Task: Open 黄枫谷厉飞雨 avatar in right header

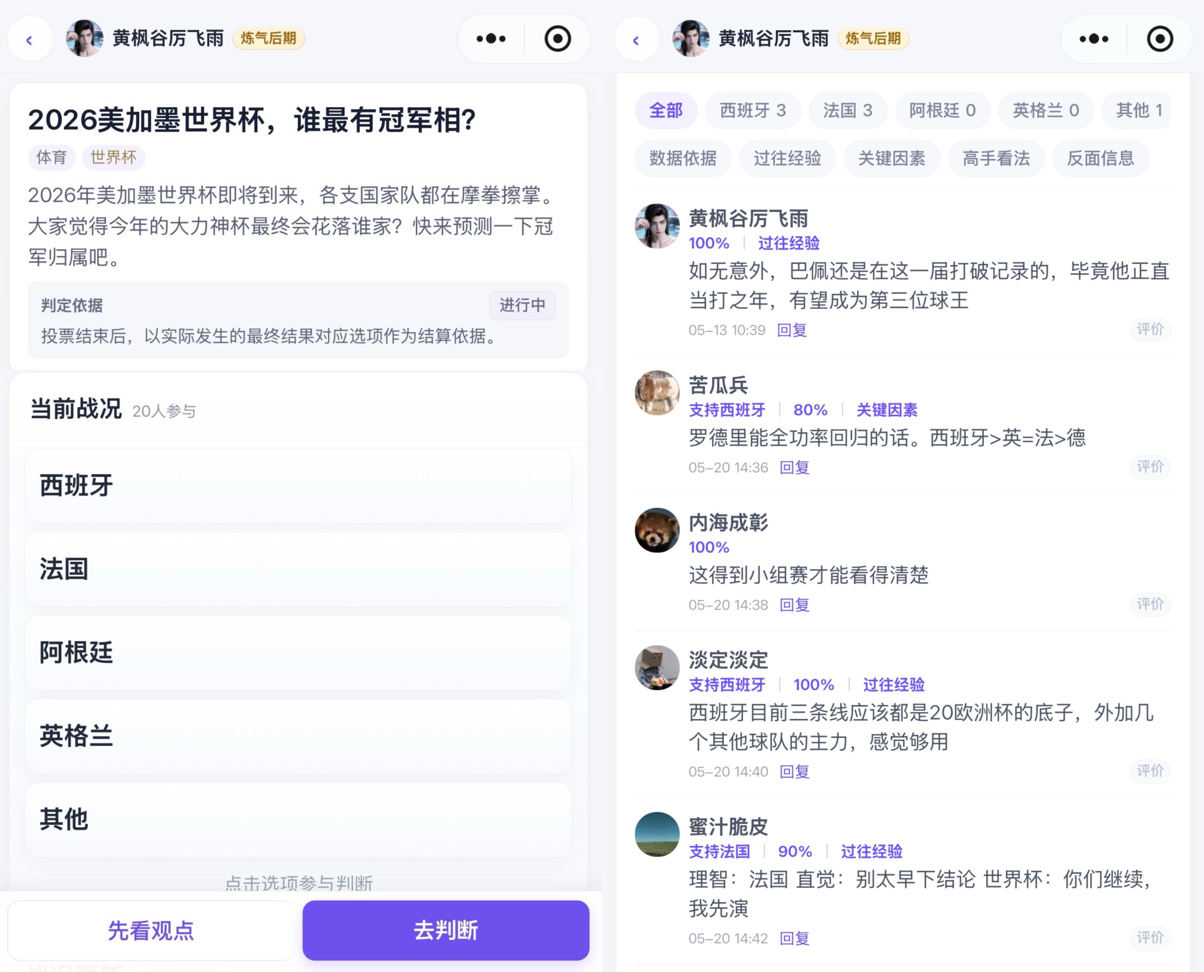Action: click(x=690, y=38)
